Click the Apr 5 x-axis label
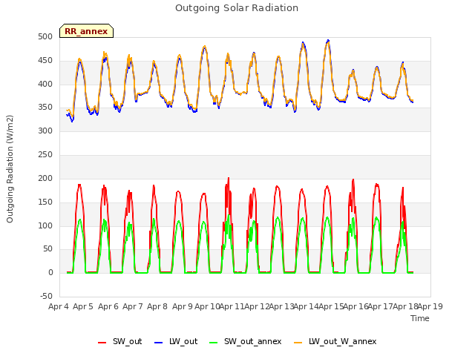The width and height of the screenshot is (475, 356). click(x=83, y=306)
